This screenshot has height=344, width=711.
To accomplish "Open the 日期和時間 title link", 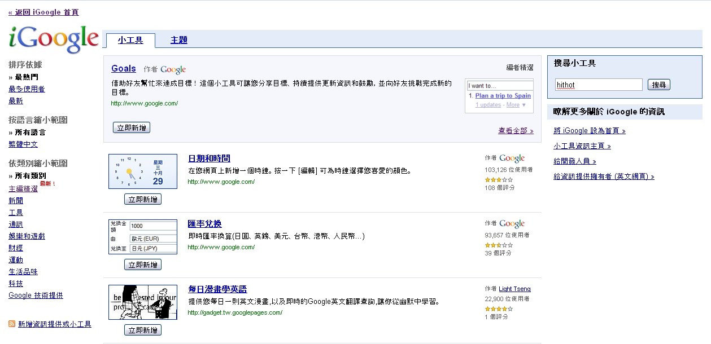I will pos(209,158).
